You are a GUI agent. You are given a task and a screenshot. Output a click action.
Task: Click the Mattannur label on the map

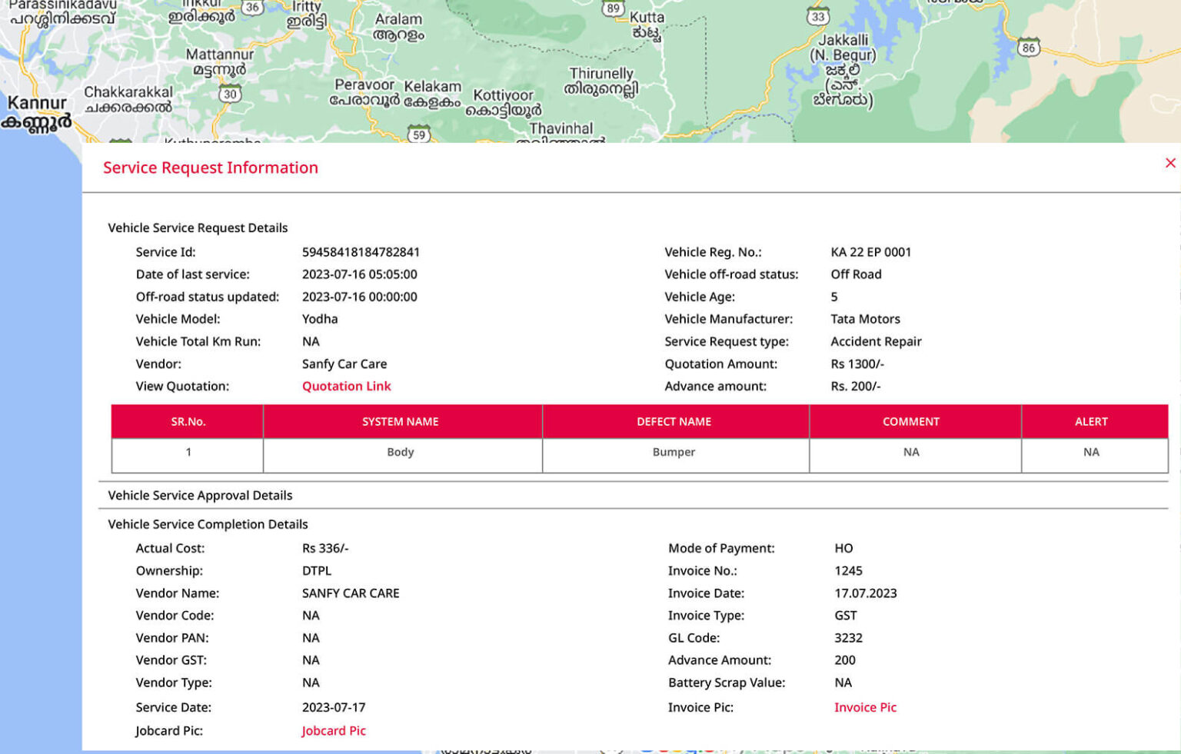218,55
